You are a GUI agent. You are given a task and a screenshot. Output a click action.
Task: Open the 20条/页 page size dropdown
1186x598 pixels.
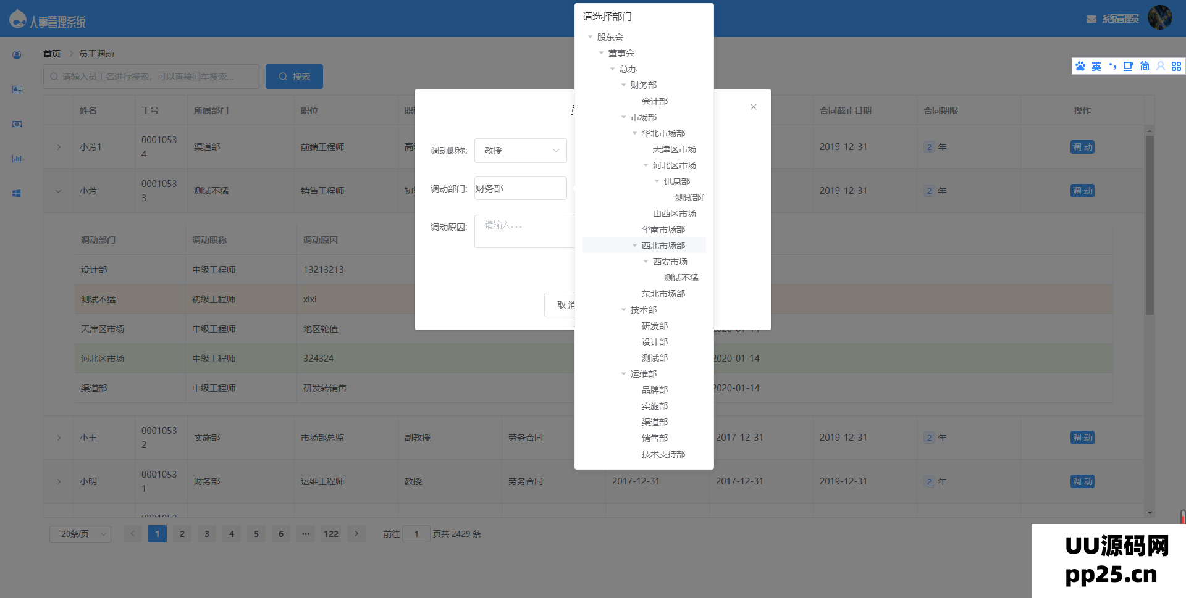click(80, 534)
